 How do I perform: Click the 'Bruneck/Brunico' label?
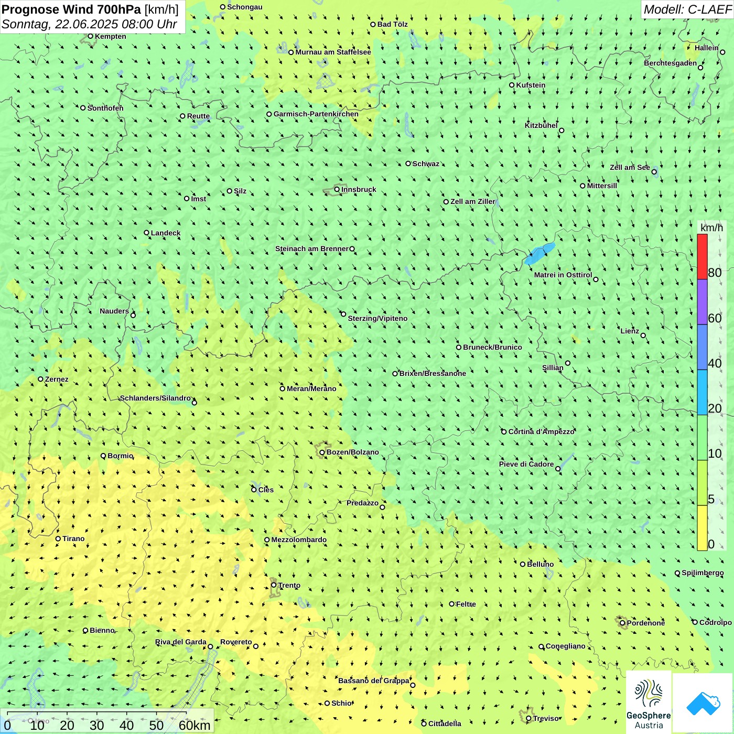click(492, 347)
